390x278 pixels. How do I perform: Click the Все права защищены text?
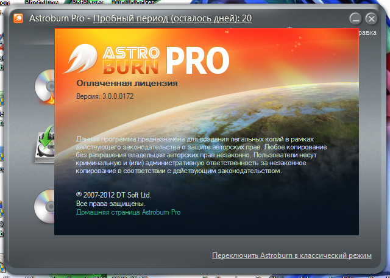click(110, 203)
